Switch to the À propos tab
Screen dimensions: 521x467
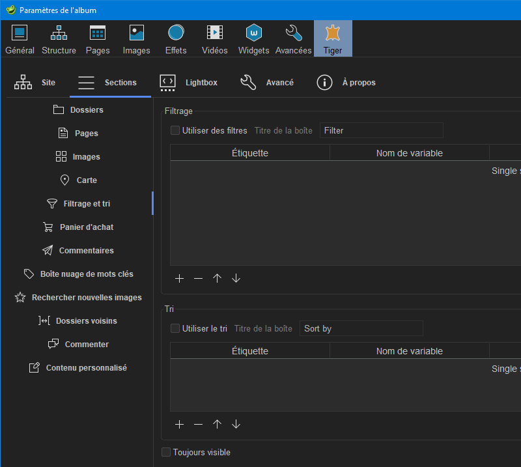pyautogui.click(x=346, y=83)
